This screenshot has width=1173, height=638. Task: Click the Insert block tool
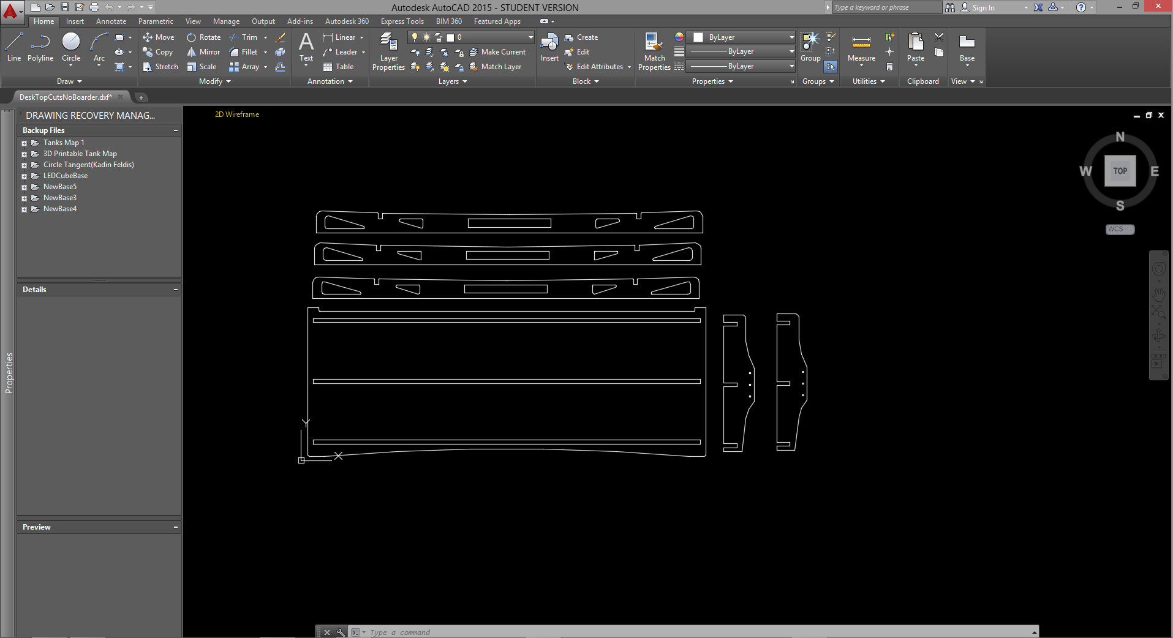[549, 48]
